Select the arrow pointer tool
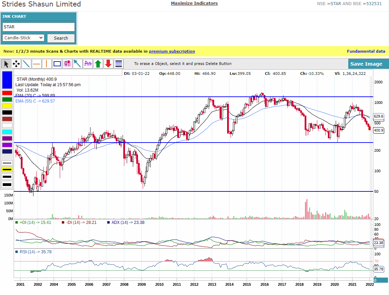 [6, 64]
